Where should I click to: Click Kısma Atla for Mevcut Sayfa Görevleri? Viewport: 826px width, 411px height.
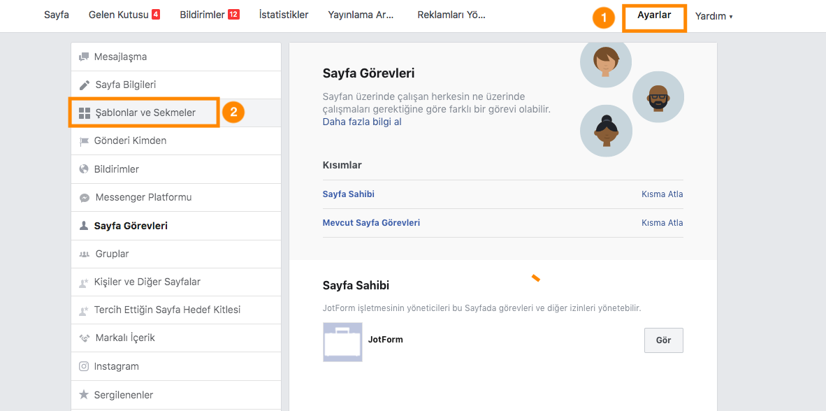[662, 222]
